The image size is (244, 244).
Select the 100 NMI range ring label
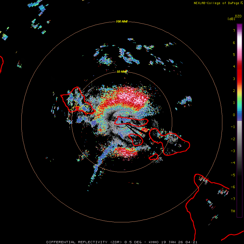pyautogui.click(x=122, y=21)
